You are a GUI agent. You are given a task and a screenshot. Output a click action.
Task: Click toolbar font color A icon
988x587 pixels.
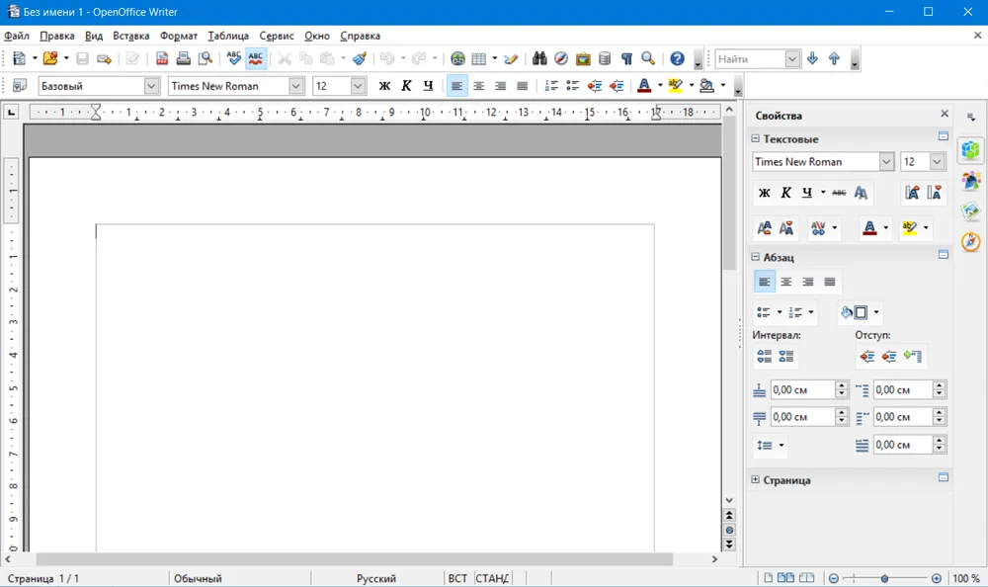tap(644, 86)
